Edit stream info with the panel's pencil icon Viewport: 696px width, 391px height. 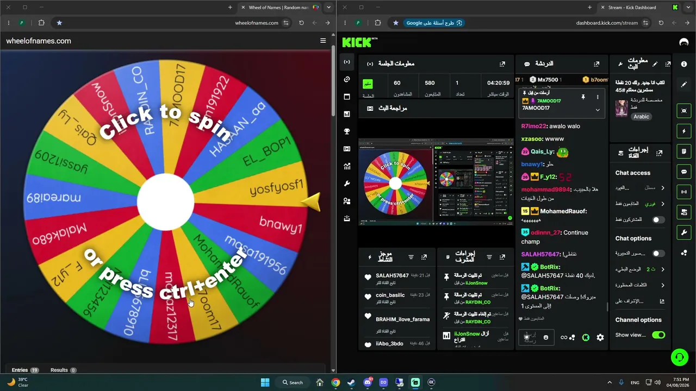point(655,64)
